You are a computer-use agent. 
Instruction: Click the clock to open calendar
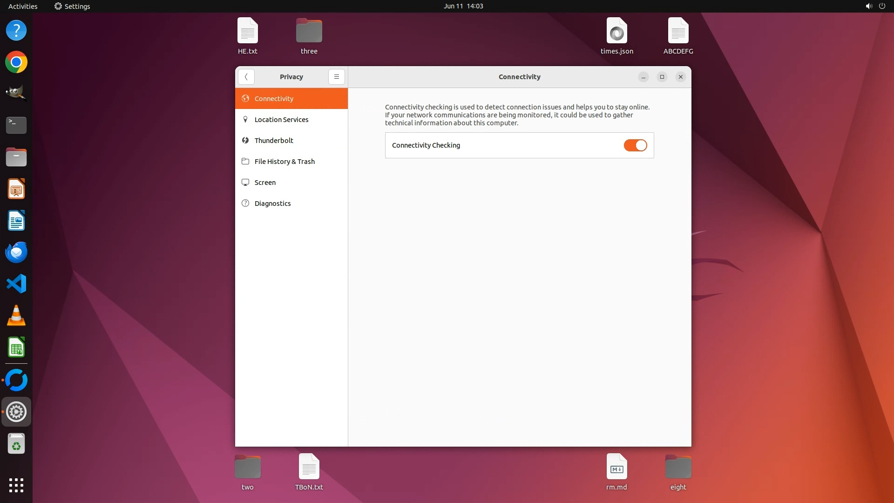(x=463, y=6)
